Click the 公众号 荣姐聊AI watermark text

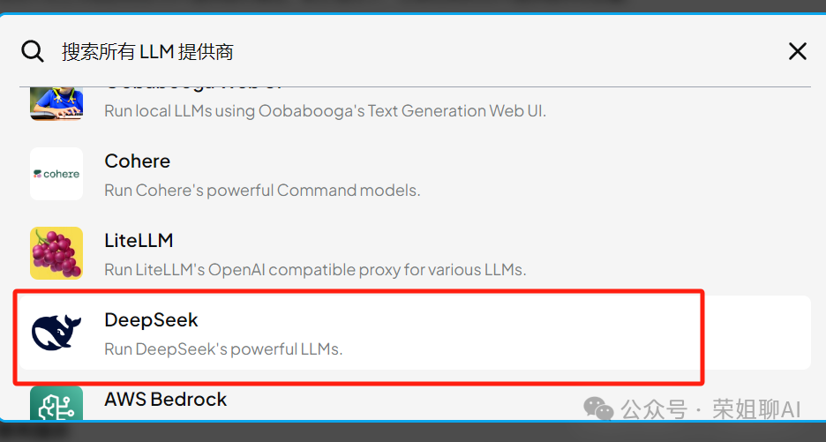point(711,409)
